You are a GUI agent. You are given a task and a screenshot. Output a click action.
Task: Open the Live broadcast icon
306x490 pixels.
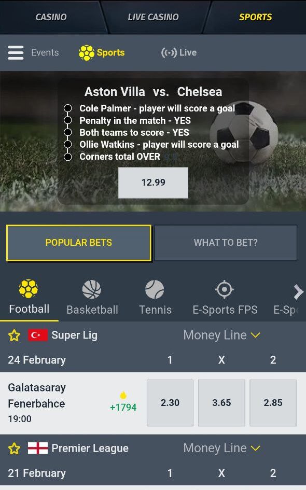169,52
